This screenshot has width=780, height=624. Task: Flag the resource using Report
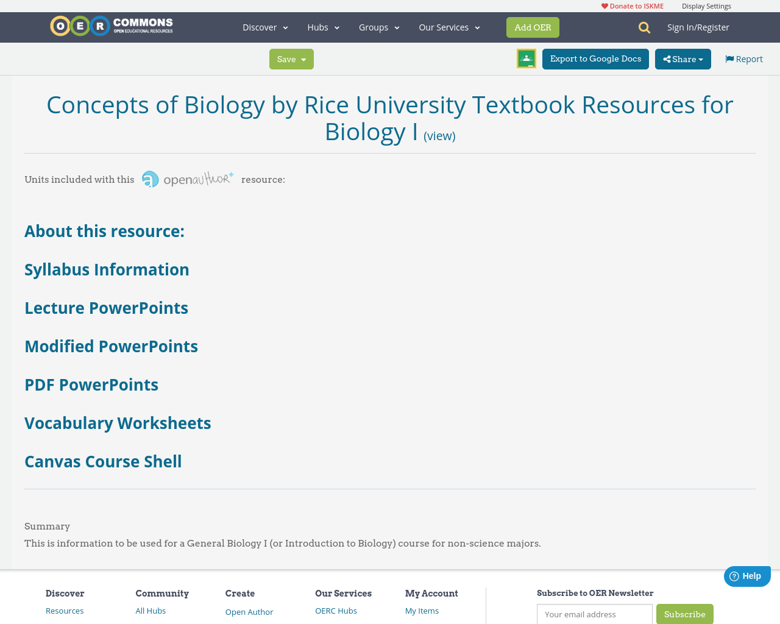coord(743,58)
